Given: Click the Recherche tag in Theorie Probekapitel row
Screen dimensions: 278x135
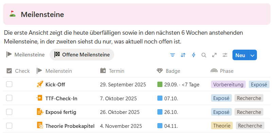Looking at the screenshot, I should point(250,126).
